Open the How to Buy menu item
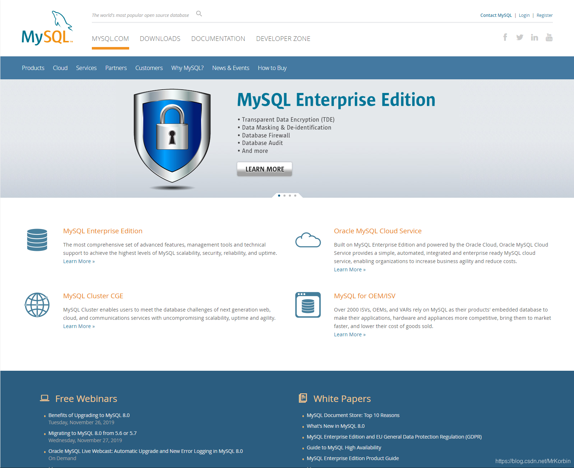574x468 pixels. pyautogui.click(x=272, y=68)
